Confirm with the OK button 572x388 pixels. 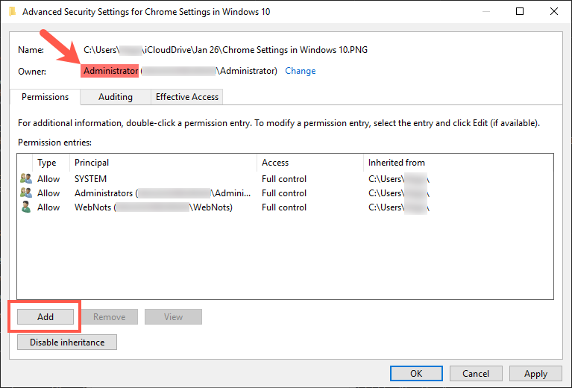tap(416, 373)
